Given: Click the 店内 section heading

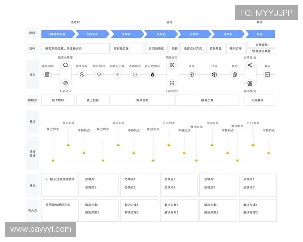Looking at the screenshot, I should click(169, 22).
